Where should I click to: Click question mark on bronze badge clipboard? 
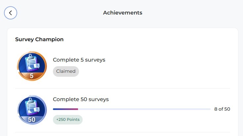click(37, 66)
